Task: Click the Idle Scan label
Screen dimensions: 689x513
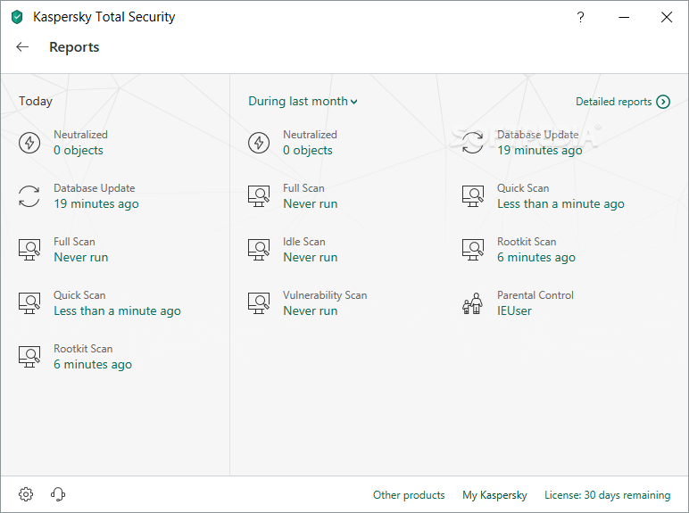Action: coord(304,242)
